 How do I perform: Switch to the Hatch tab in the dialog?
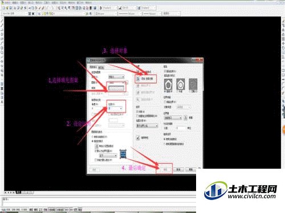93,67
